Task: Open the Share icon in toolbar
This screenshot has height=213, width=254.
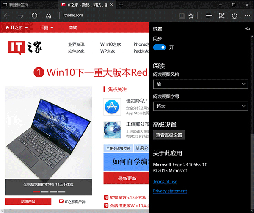Action: 235,16
